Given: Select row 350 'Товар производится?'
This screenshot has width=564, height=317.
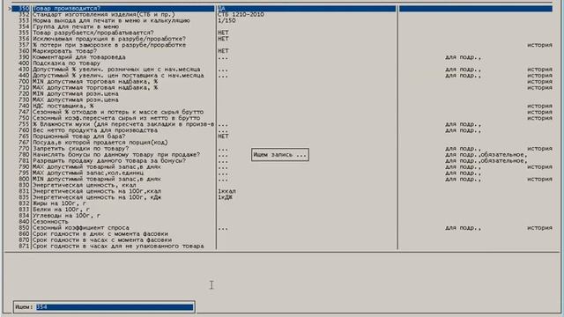Looking at the screenshot, I should click(282, 8).
